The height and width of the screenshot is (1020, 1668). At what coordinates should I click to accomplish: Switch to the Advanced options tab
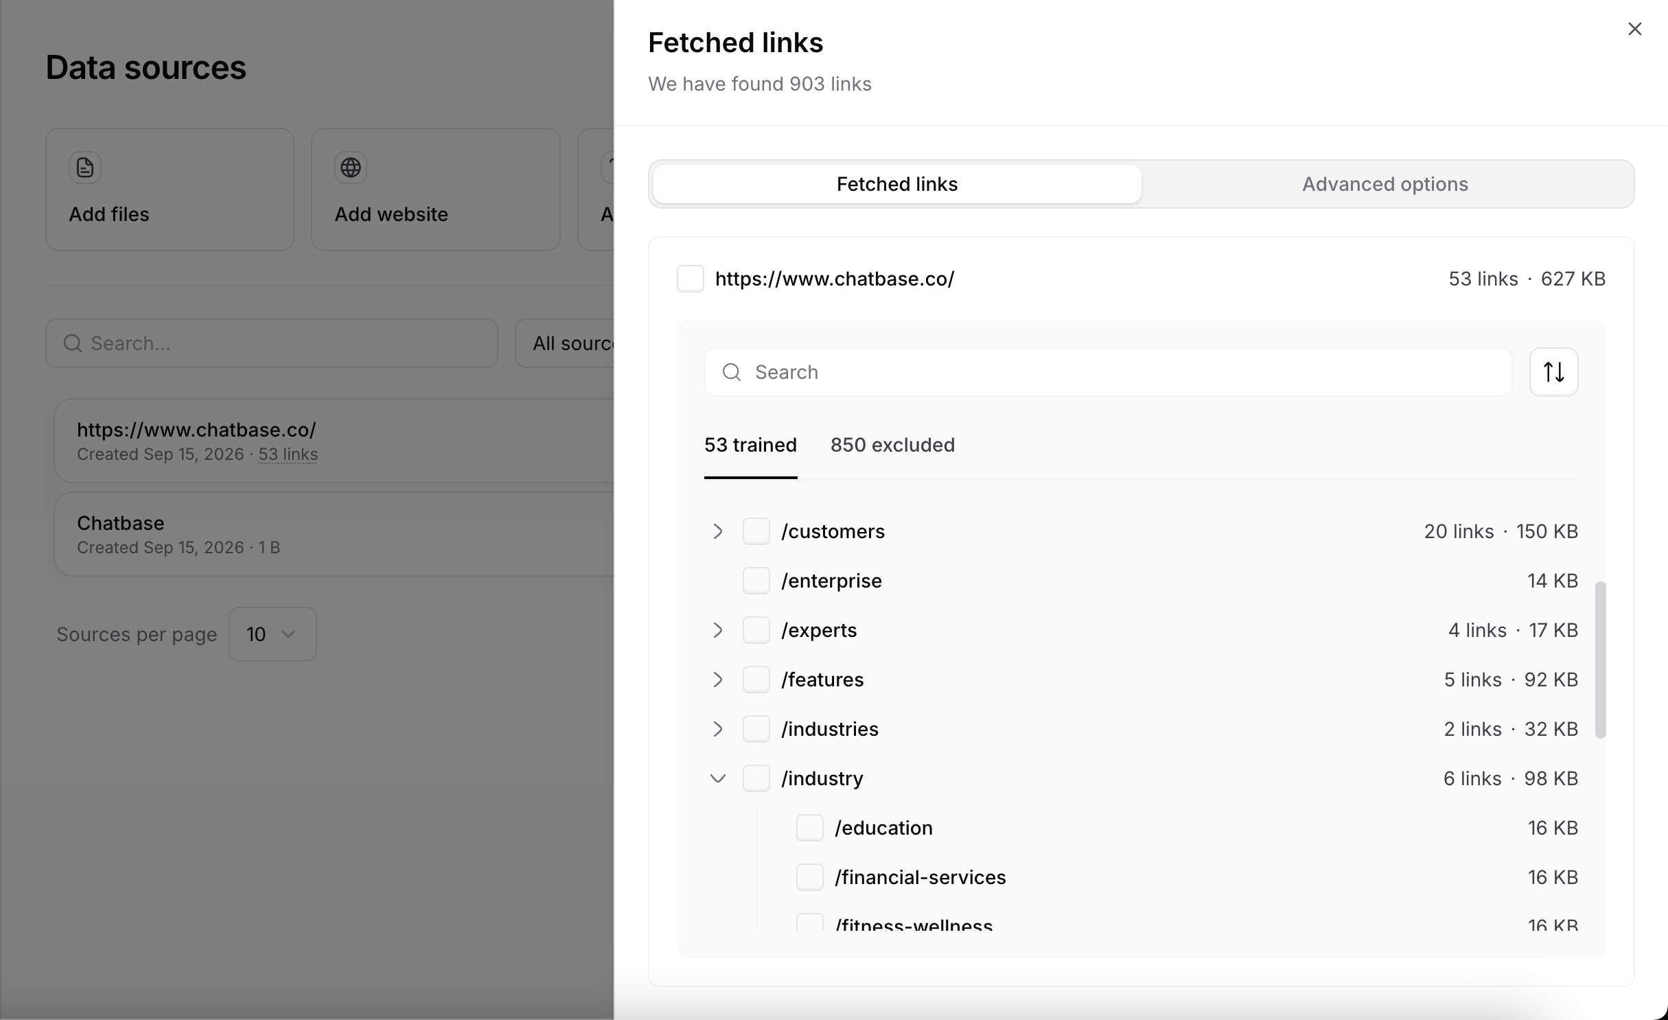[x=1385, y=184]
